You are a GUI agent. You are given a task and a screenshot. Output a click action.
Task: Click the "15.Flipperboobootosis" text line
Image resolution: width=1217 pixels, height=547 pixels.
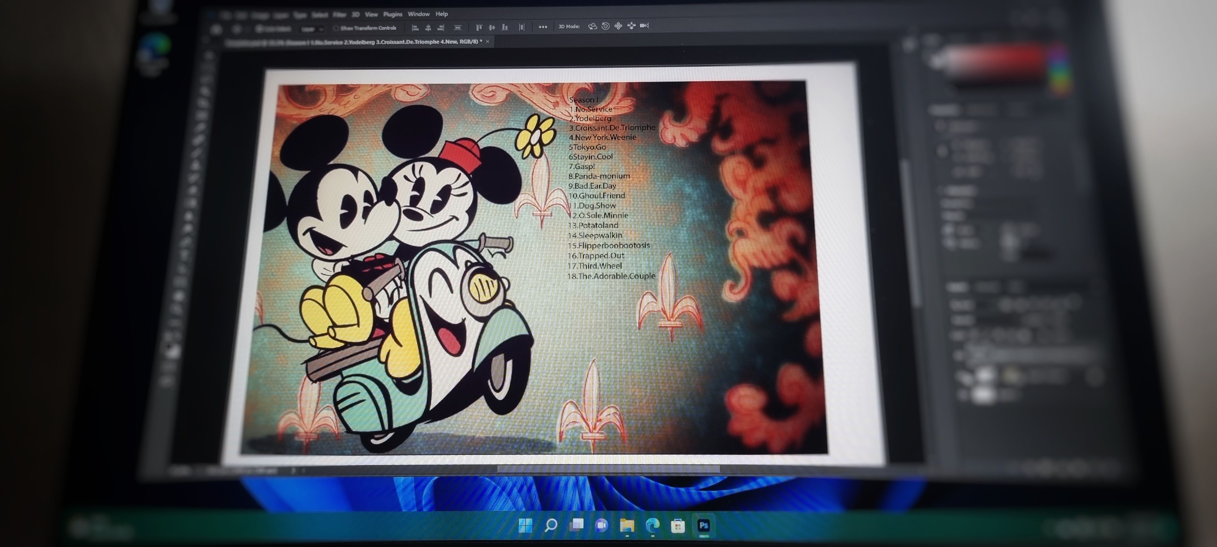pyautogui.click(x=609, y=246)
